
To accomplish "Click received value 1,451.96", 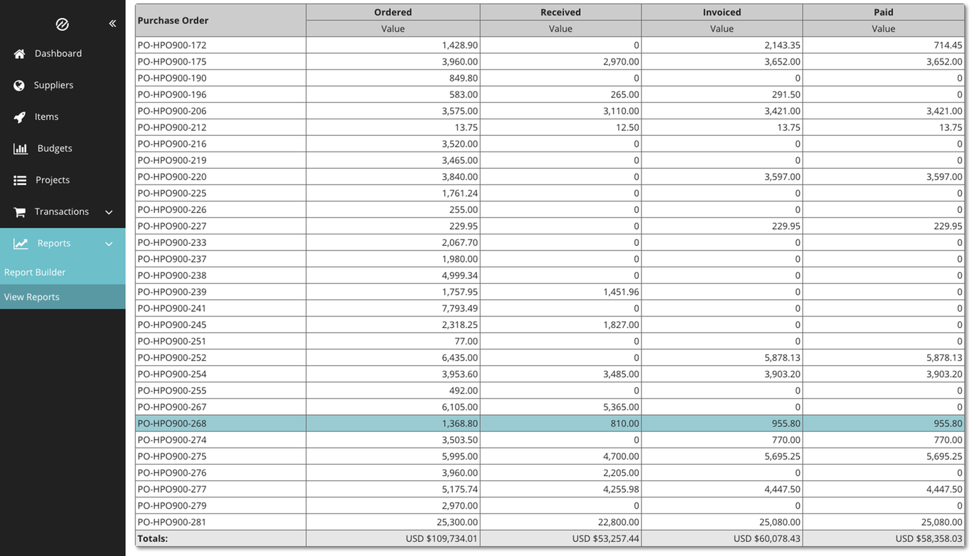I will tap(621, 292).
